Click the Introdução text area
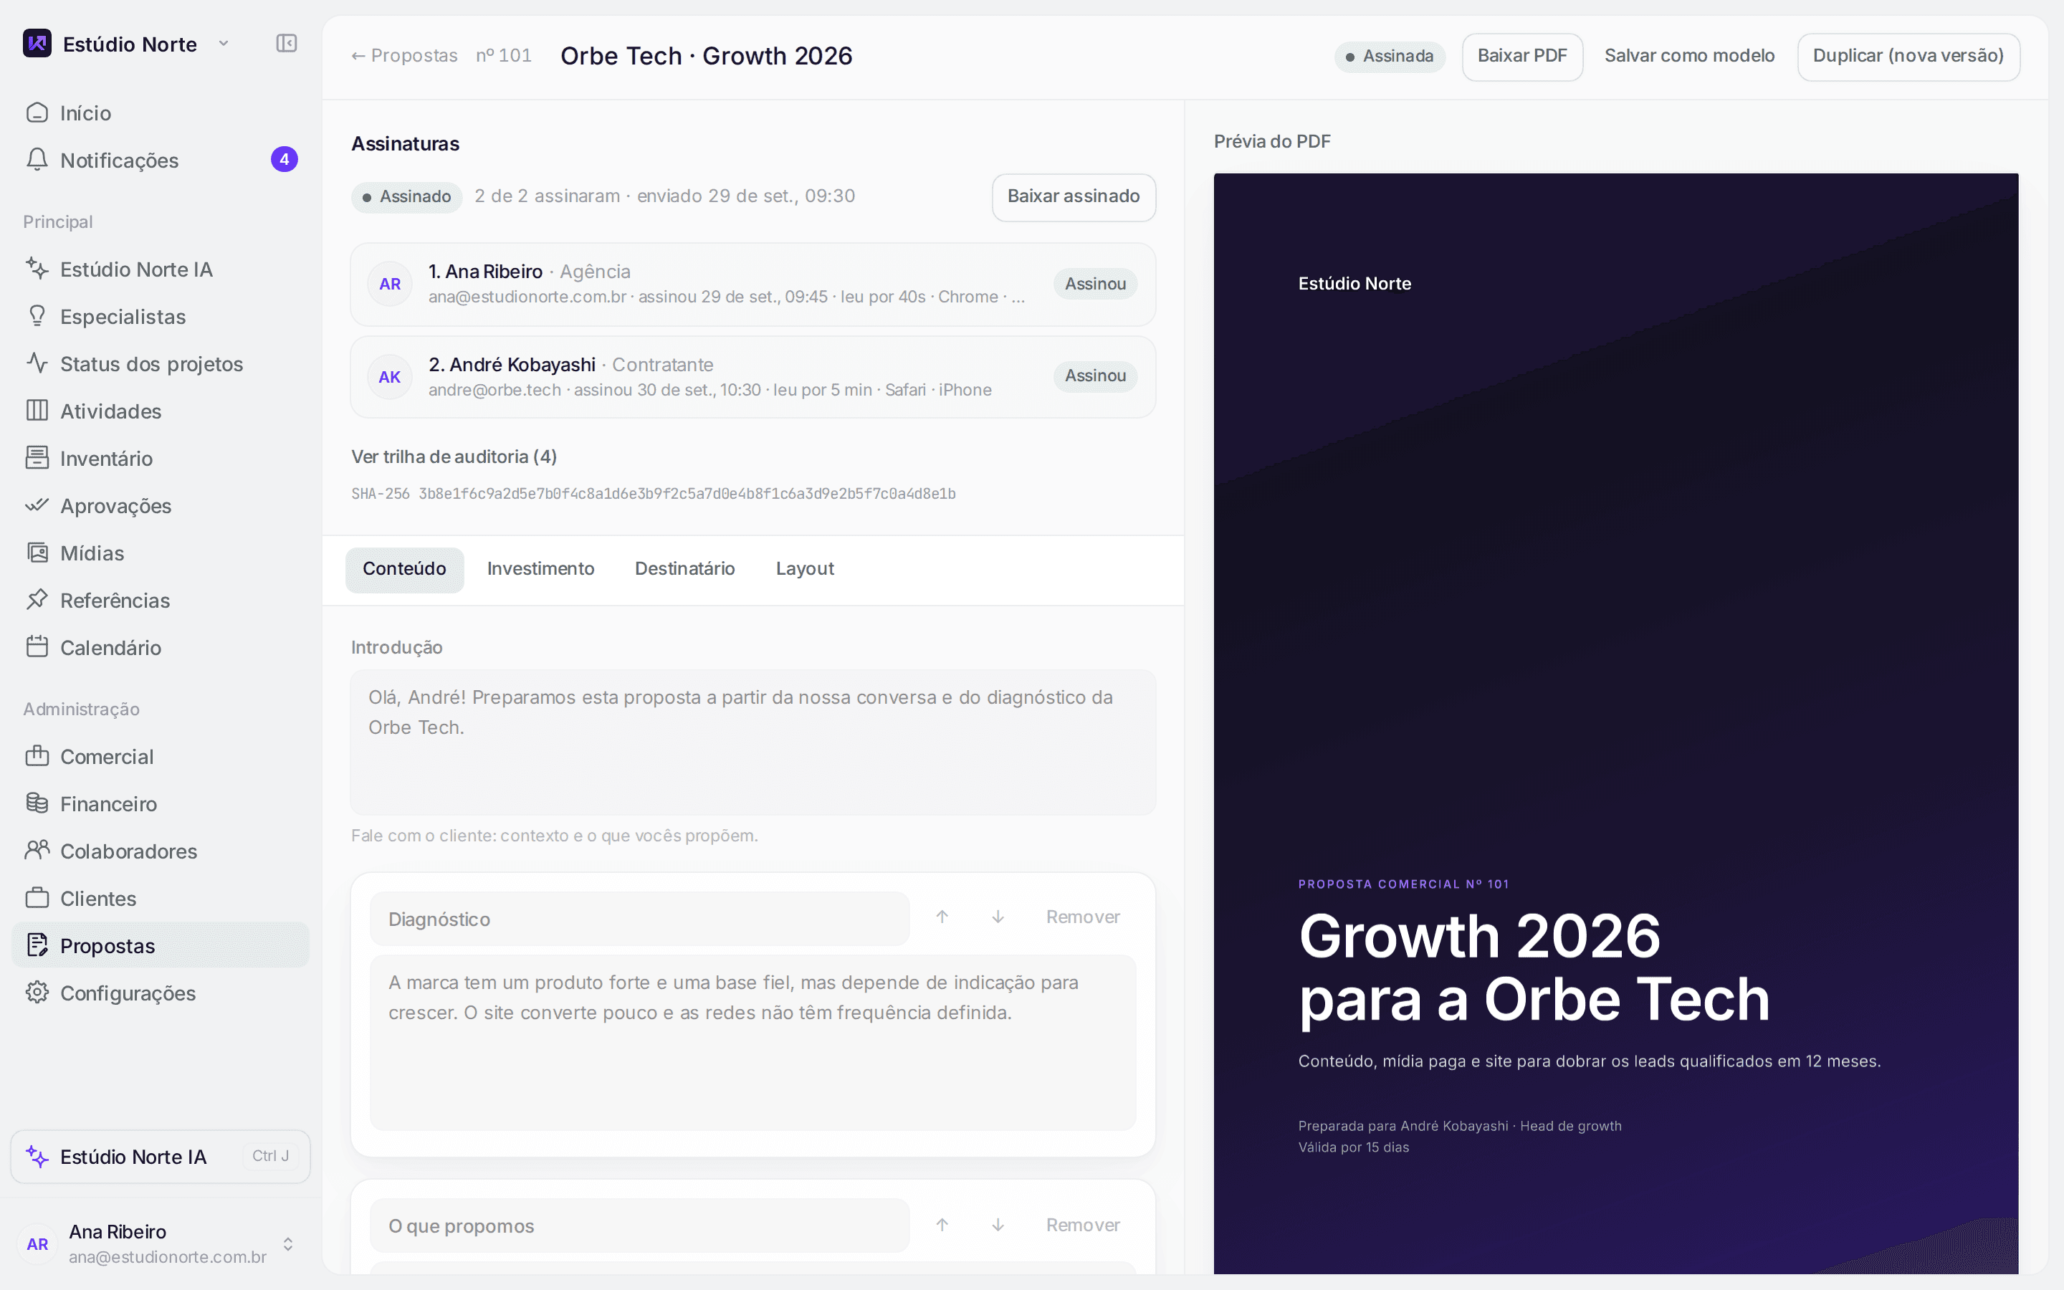 (x=753, y=742)
